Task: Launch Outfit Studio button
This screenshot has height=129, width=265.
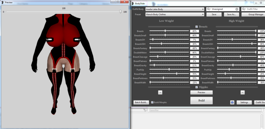Action: coord(260,102)
